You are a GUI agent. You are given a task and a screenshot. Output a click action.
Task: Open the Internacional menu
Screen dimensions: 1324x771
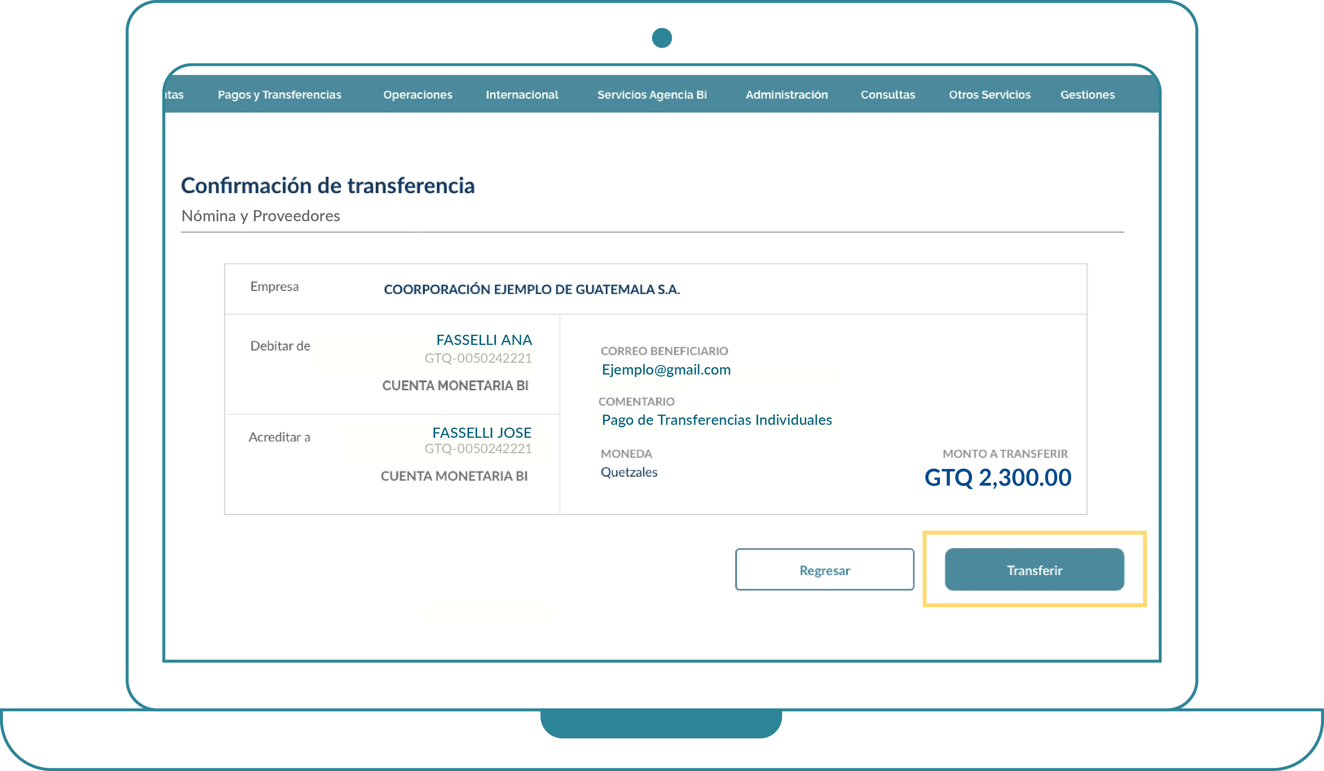tap(522, 94)
